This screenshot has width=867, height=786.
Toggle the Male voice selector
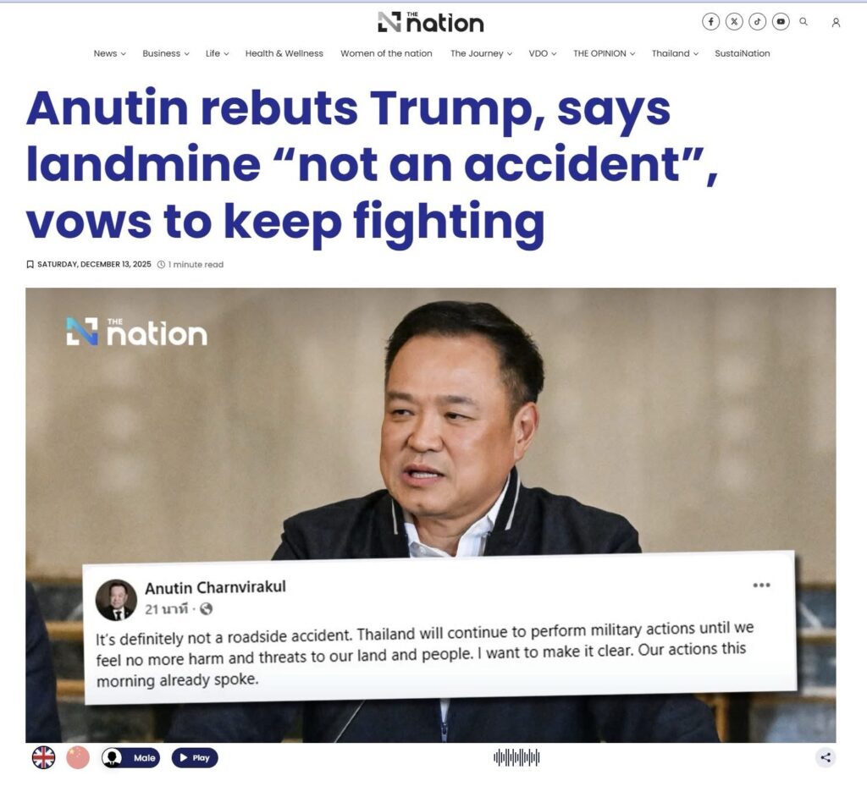point(130,757)
